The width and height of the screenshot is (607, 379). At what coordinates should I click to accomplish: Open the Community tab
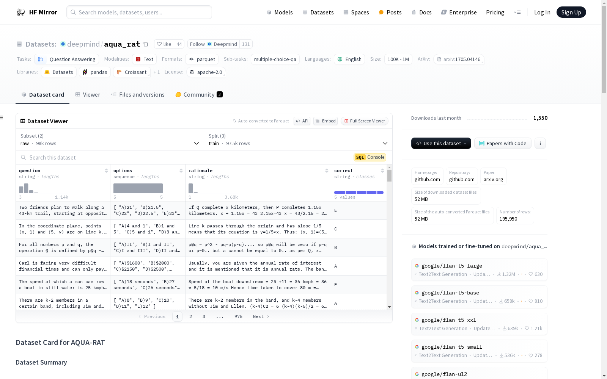(x=199, y=95)
